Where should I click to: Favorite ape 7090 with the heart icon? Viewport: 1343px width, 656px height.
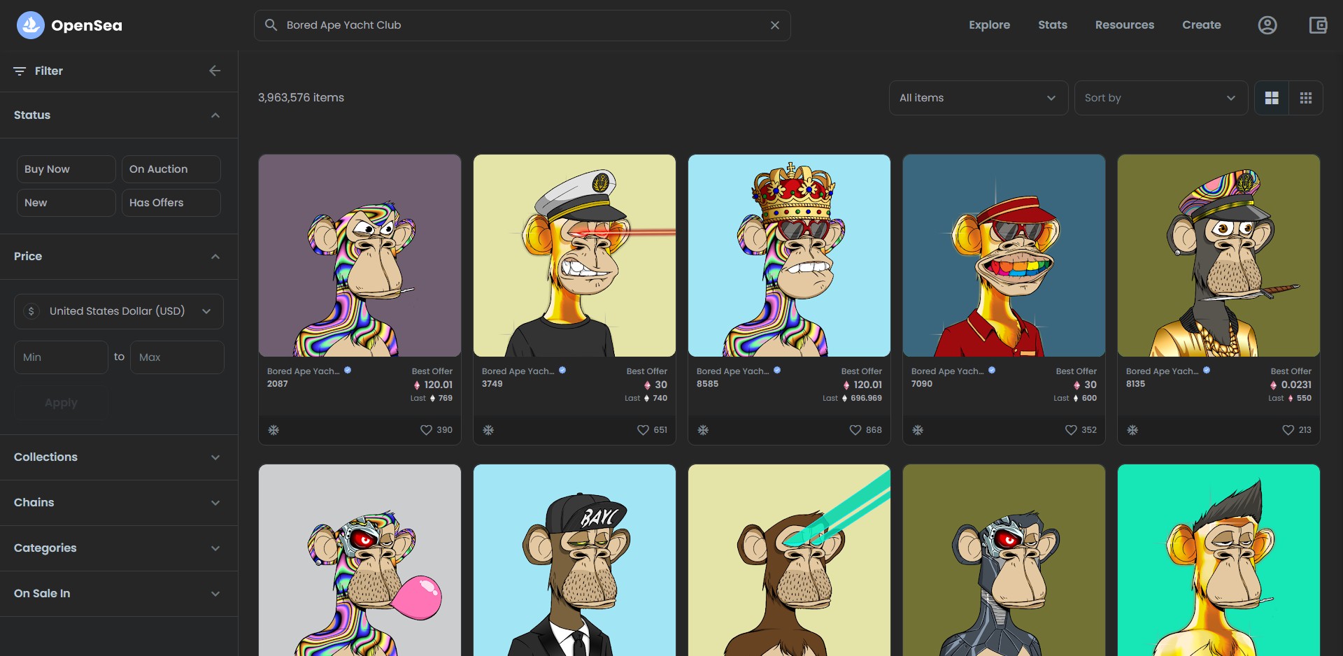[1071, 430]
